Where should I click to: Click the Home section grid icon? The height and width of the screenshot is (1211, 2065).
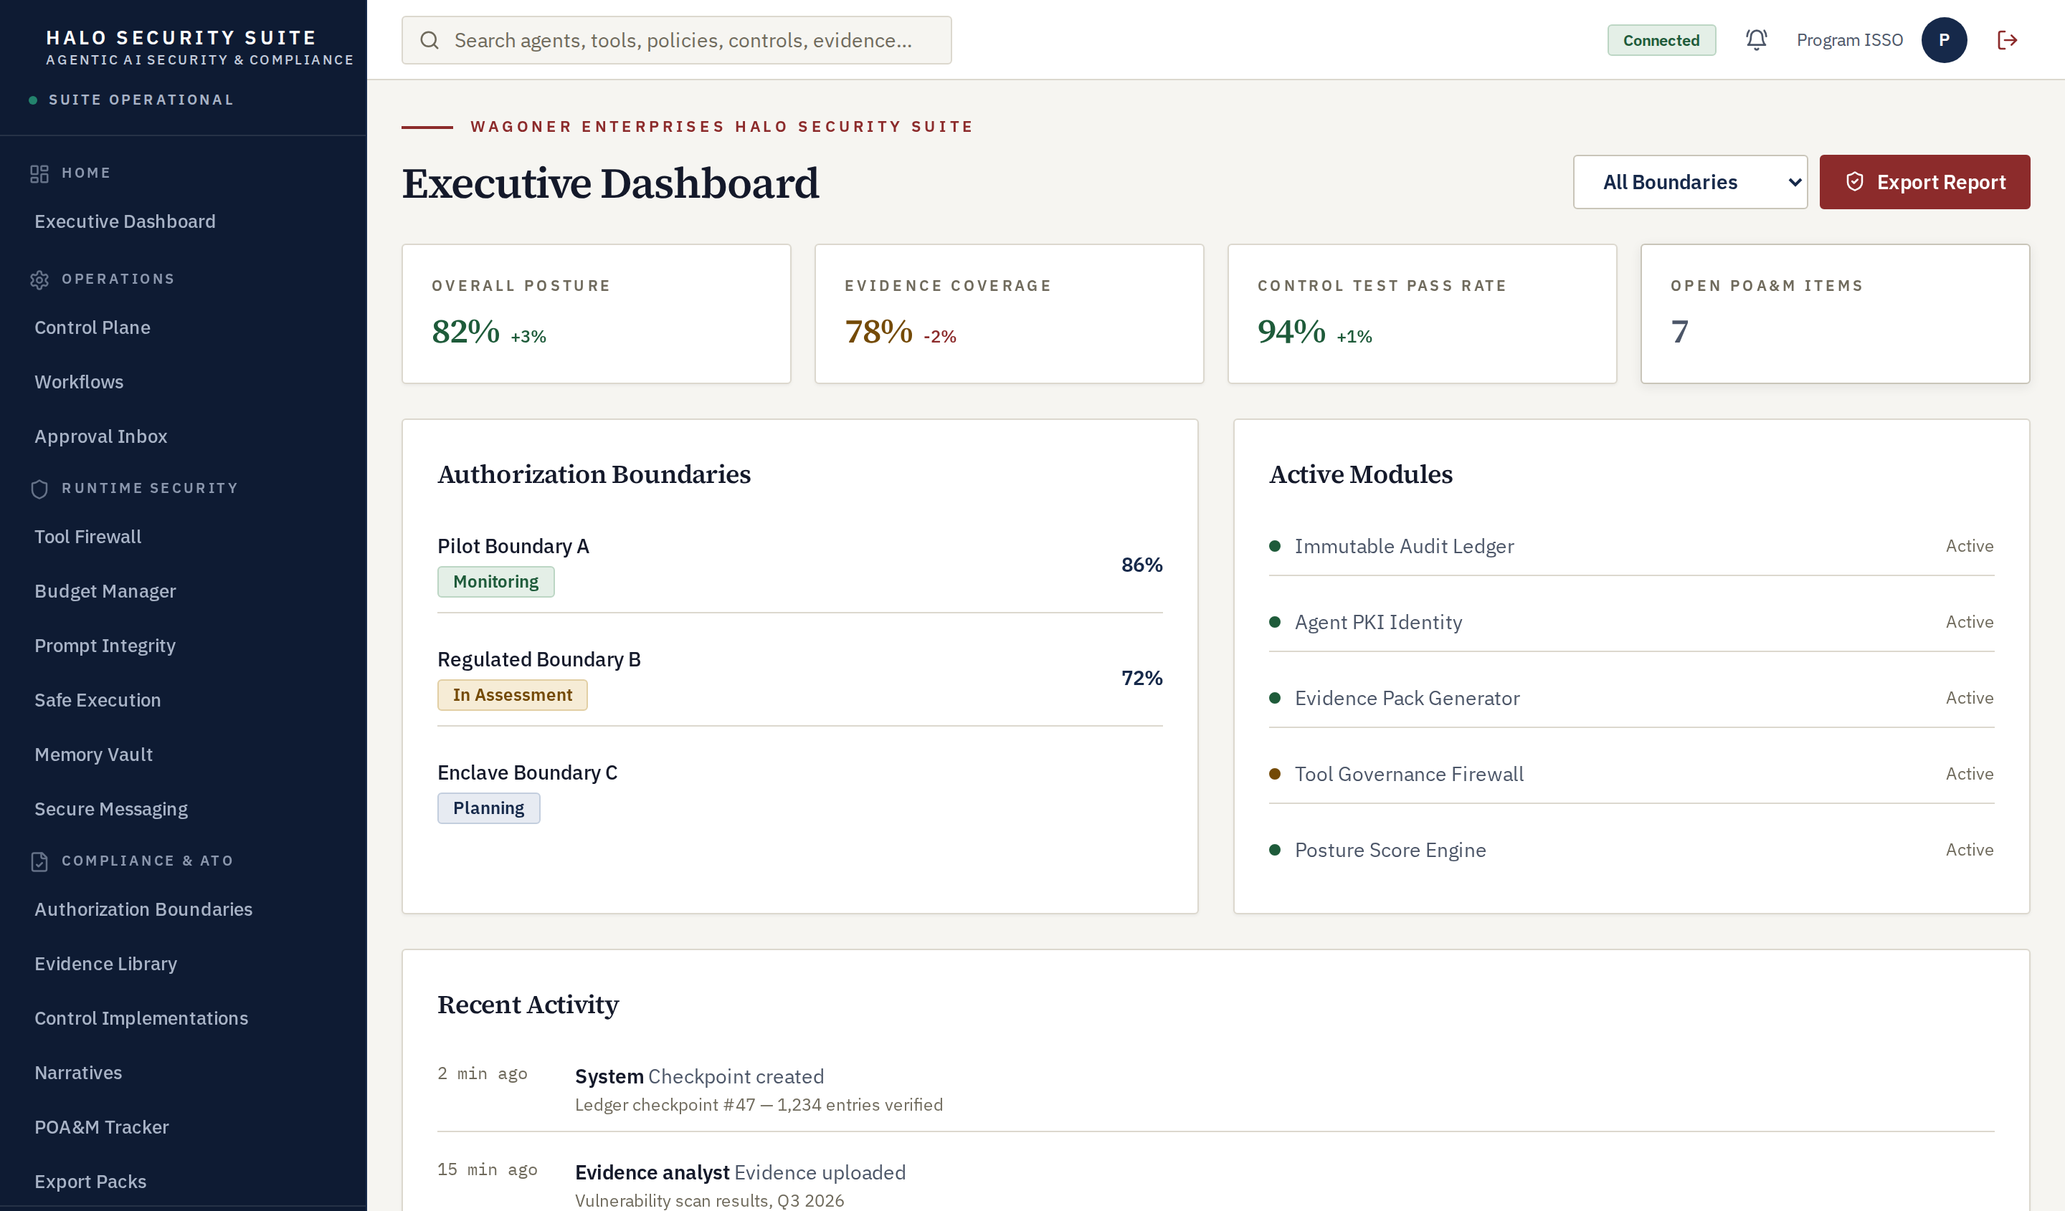39,173
